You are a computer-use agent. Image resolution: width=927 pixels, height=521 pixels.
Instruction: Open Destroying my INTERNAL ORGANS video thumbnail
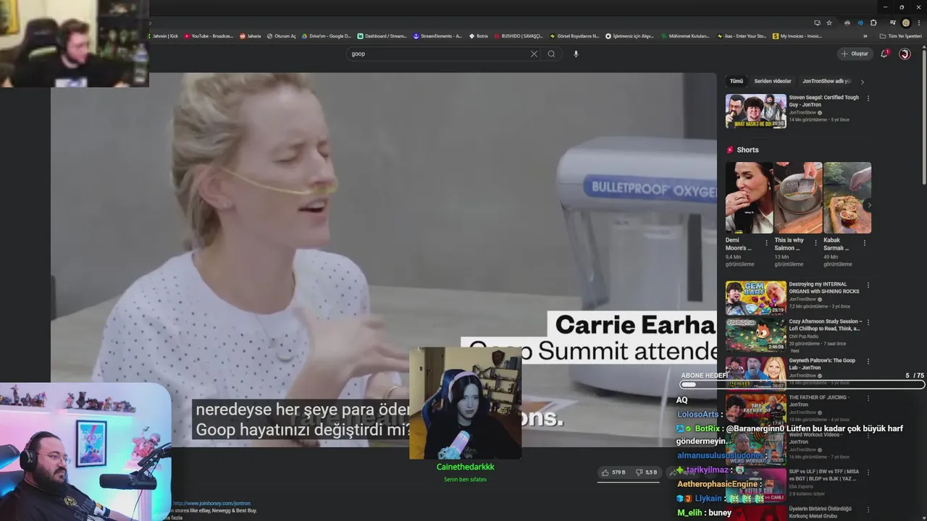click(x=755, y=297)
